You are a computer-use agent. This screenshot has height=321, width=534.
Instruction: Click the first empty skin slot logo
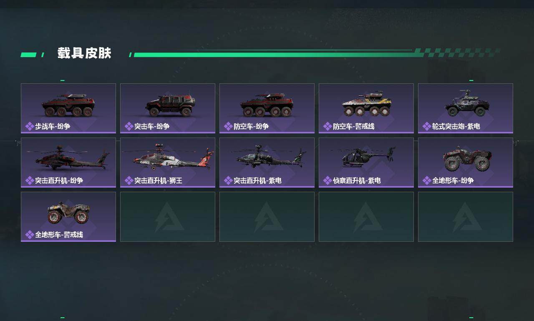coord(169,217)
